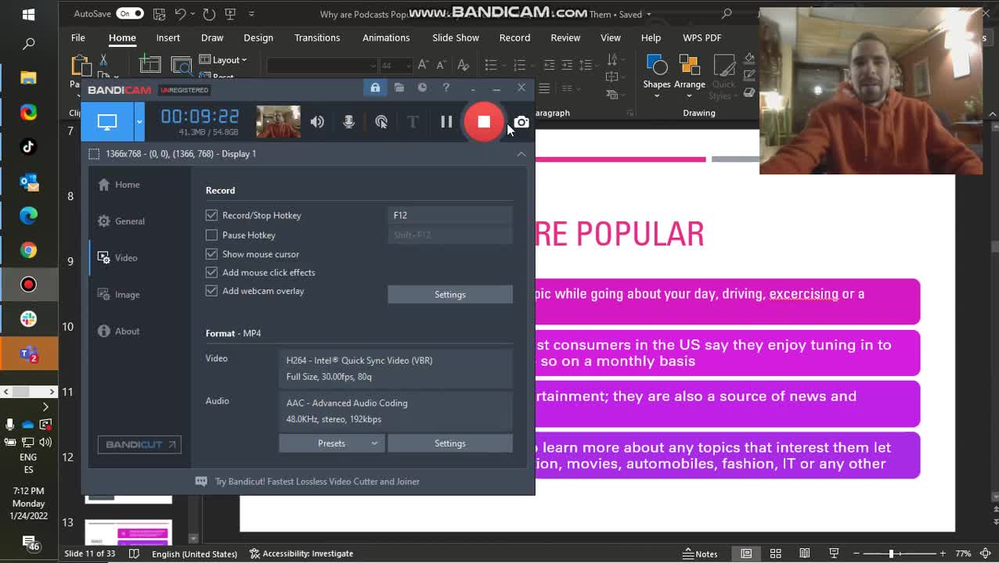Screen dimensions: 999x563
Task: Undo last action in PowerPoint
Action: coord(180,14)
